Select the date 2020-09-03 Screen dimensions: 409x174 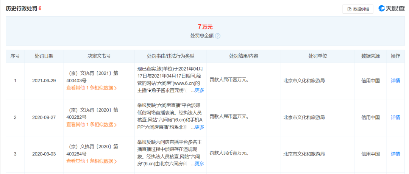[x=44, y=154]
